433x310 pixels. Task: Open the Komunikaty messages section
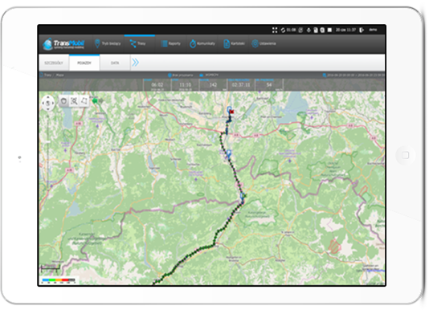point(202,43)
